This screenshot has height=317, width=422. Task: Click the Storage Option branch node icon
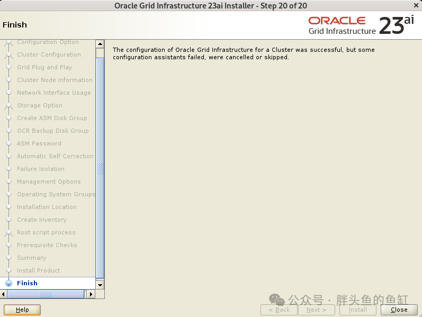click(x=9, y=106)
